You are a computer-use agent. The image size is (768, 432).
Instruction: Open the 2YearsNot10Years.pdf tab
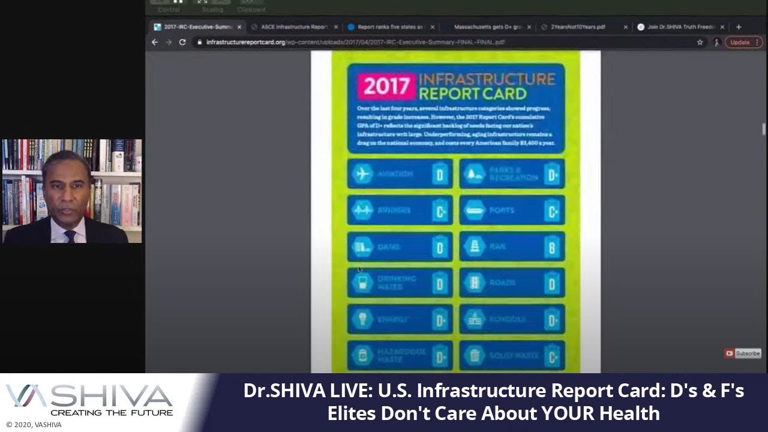pos(578,27)
